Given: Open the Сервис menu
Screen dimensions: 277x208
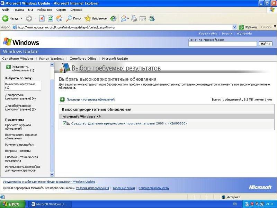Looking at the screenshot, I should point(61,10).
